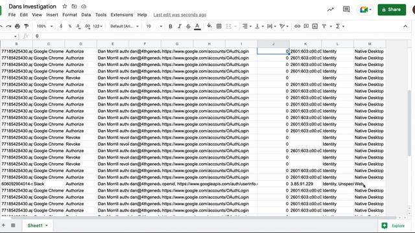The width and height of the screenshot is (415, 233).
Task: Open text rotation dropdown
Action: coord(284,26)
